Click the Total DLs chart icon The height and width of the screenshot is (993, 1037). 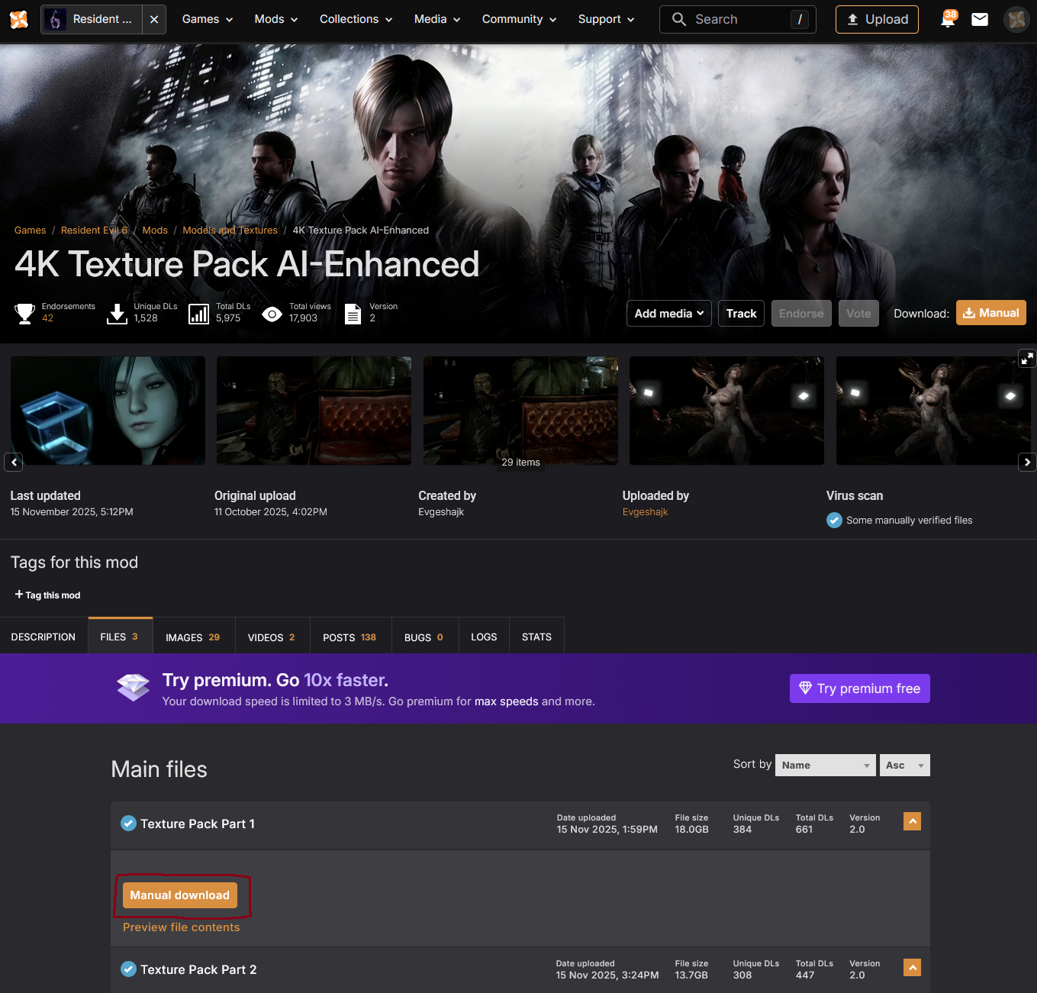pos(198,314)
